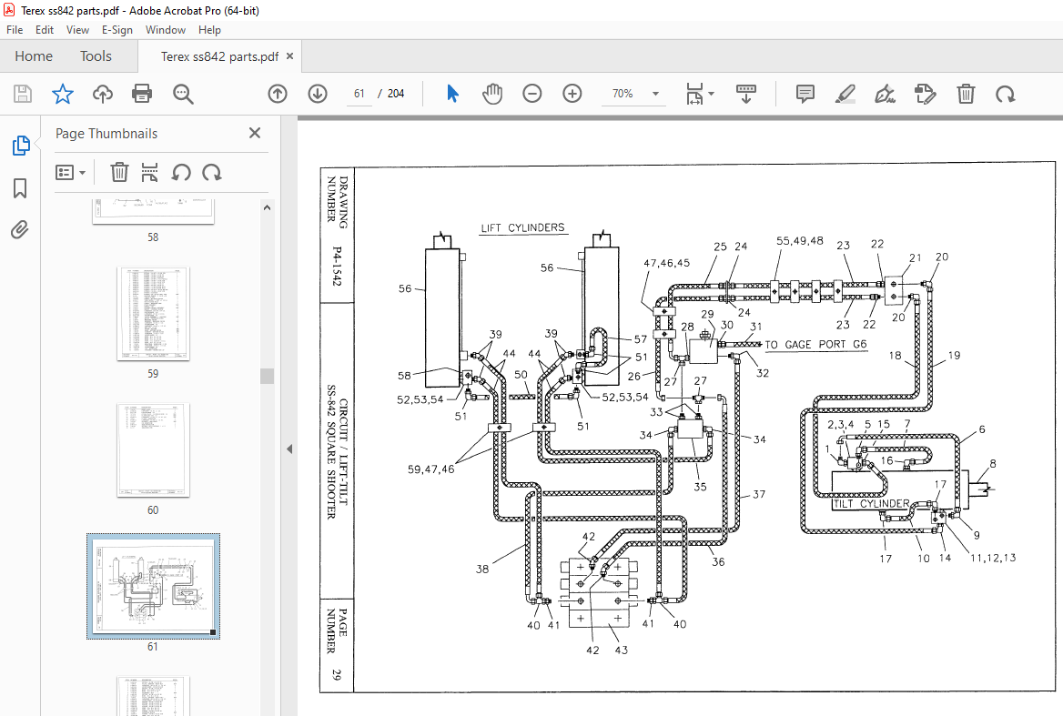
Task: Close the Page Thumbnails panel
Action: tap(255, 133)
